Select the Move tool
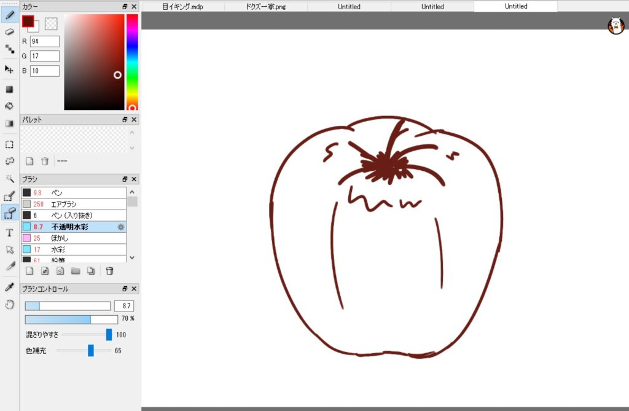 [x=9, y=69]
